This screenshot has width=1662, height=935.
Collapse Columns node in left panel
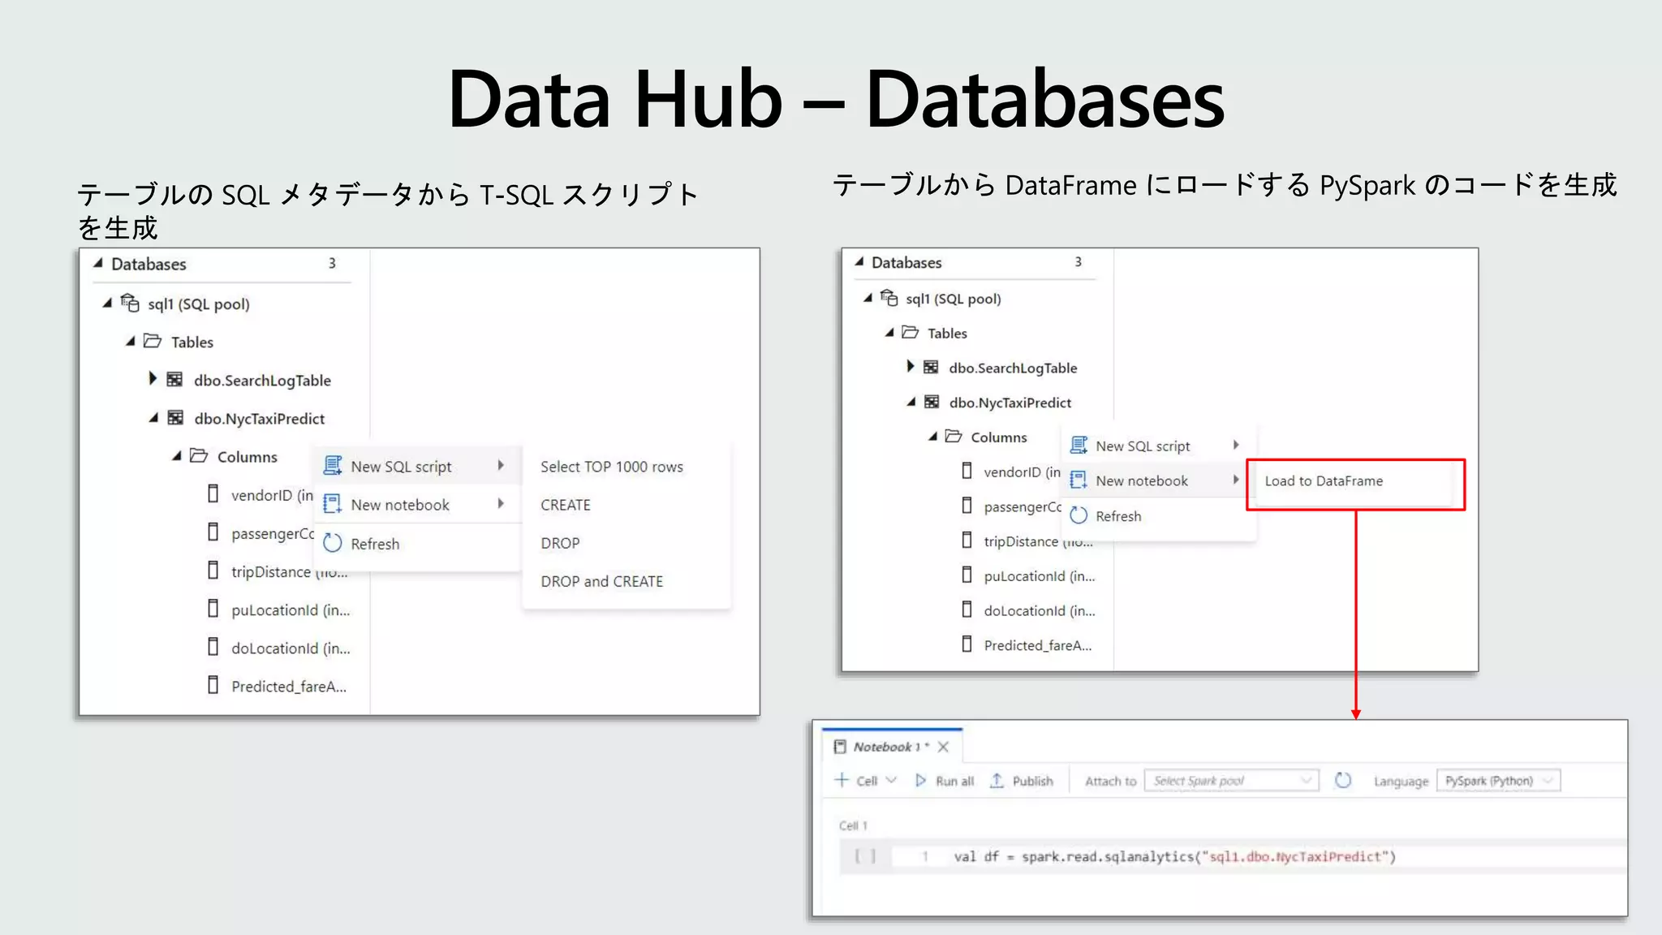coord(176,455)
